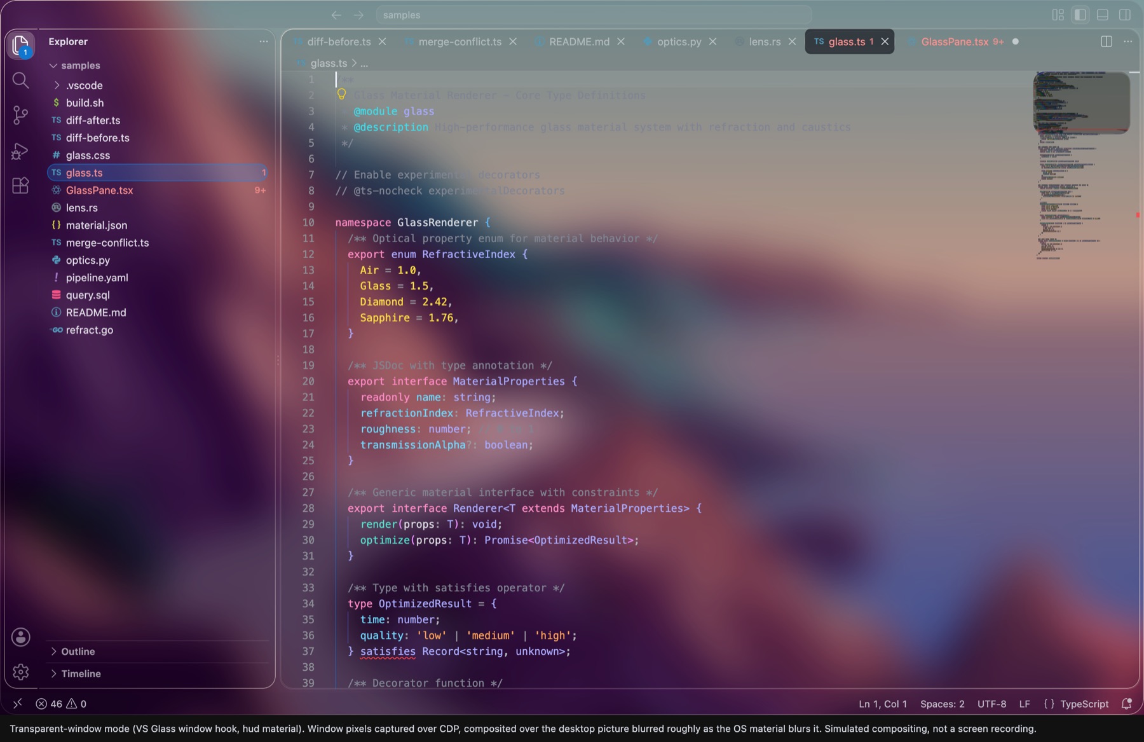Image resolution: width=1144 pixels, height=742 pixels.
Task: Open the editor More Actions ellipsis
Action: coord(1128,41)
